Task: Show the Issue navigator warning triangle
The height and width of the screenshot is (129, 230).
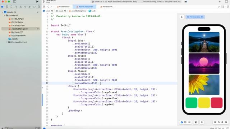Action: point(20,7)
